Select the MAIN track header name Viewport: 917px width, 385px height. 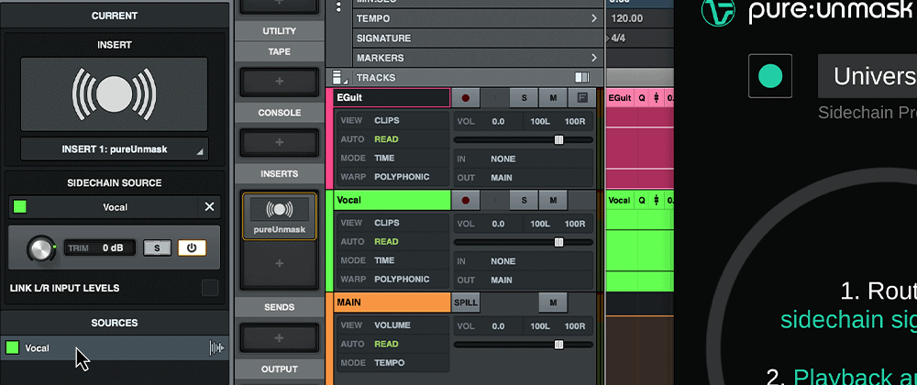click(x=392, y=302)
